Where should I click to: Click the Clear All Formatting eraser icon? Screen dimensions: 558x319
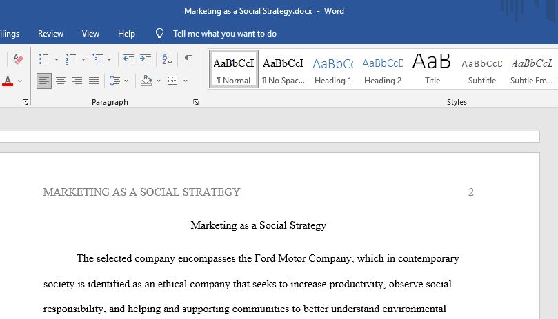point(18,59)
